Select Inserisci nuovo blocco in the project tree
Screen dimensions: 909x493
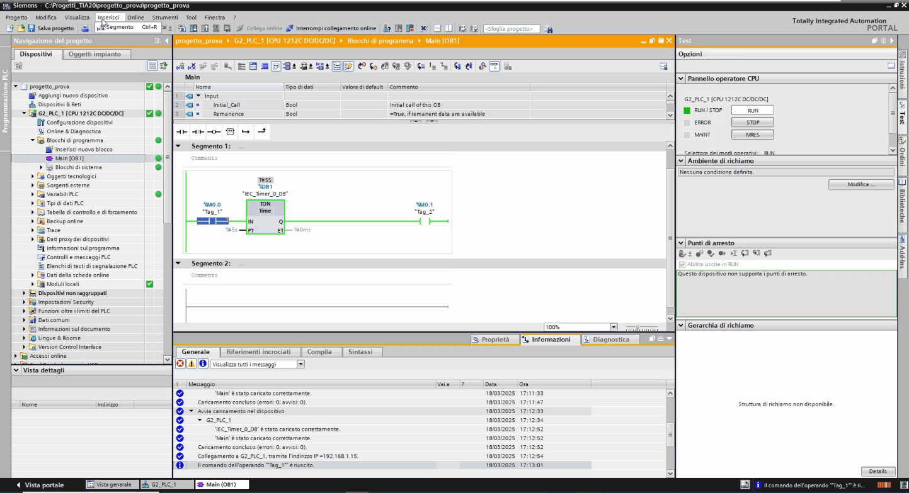click(x=84, y=150)
